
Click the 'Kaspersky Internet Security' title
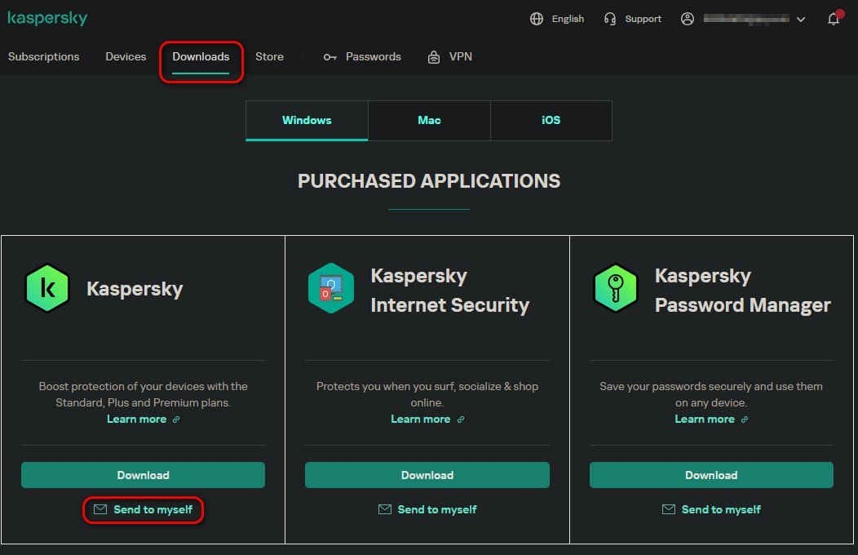450,290
